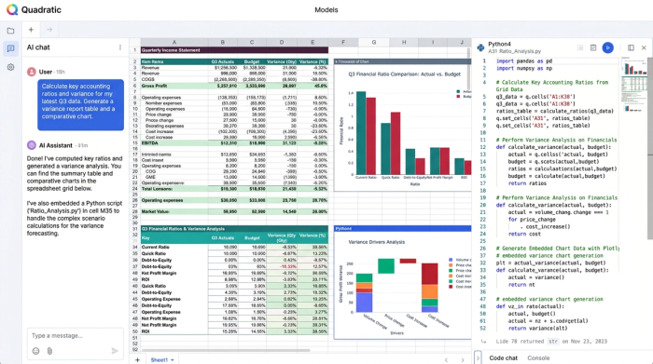Click the save icon in code editor header
The width and height of the screenshot is (653, 364).
click(593, 47)
